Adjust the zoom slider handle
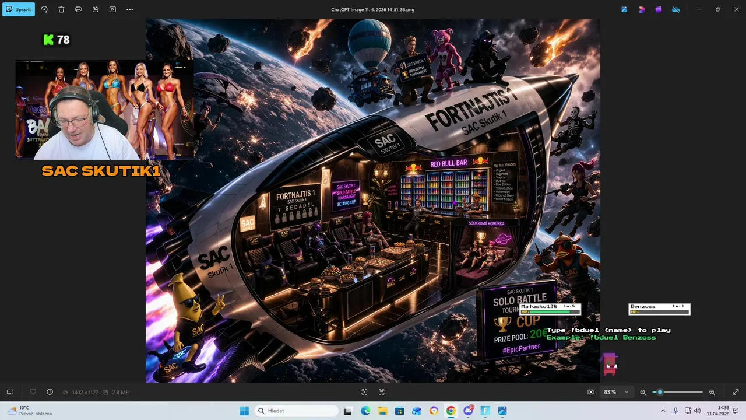Screen dimensions: 746x420 (660, 392)
